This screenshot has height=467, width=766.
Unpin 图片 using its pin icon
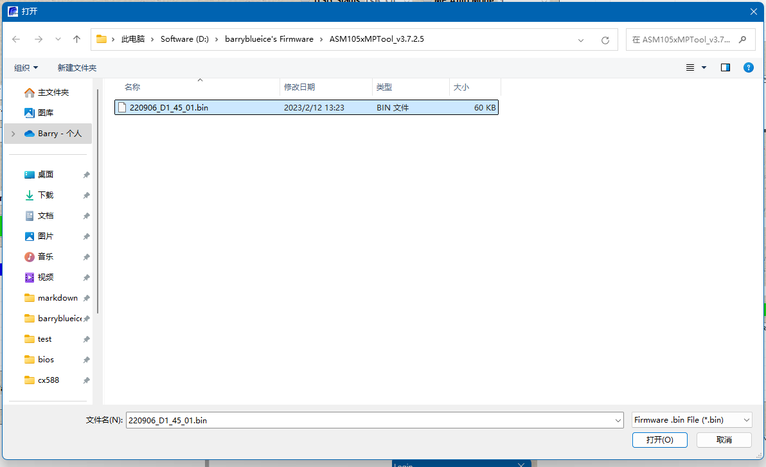click(87, 236)
